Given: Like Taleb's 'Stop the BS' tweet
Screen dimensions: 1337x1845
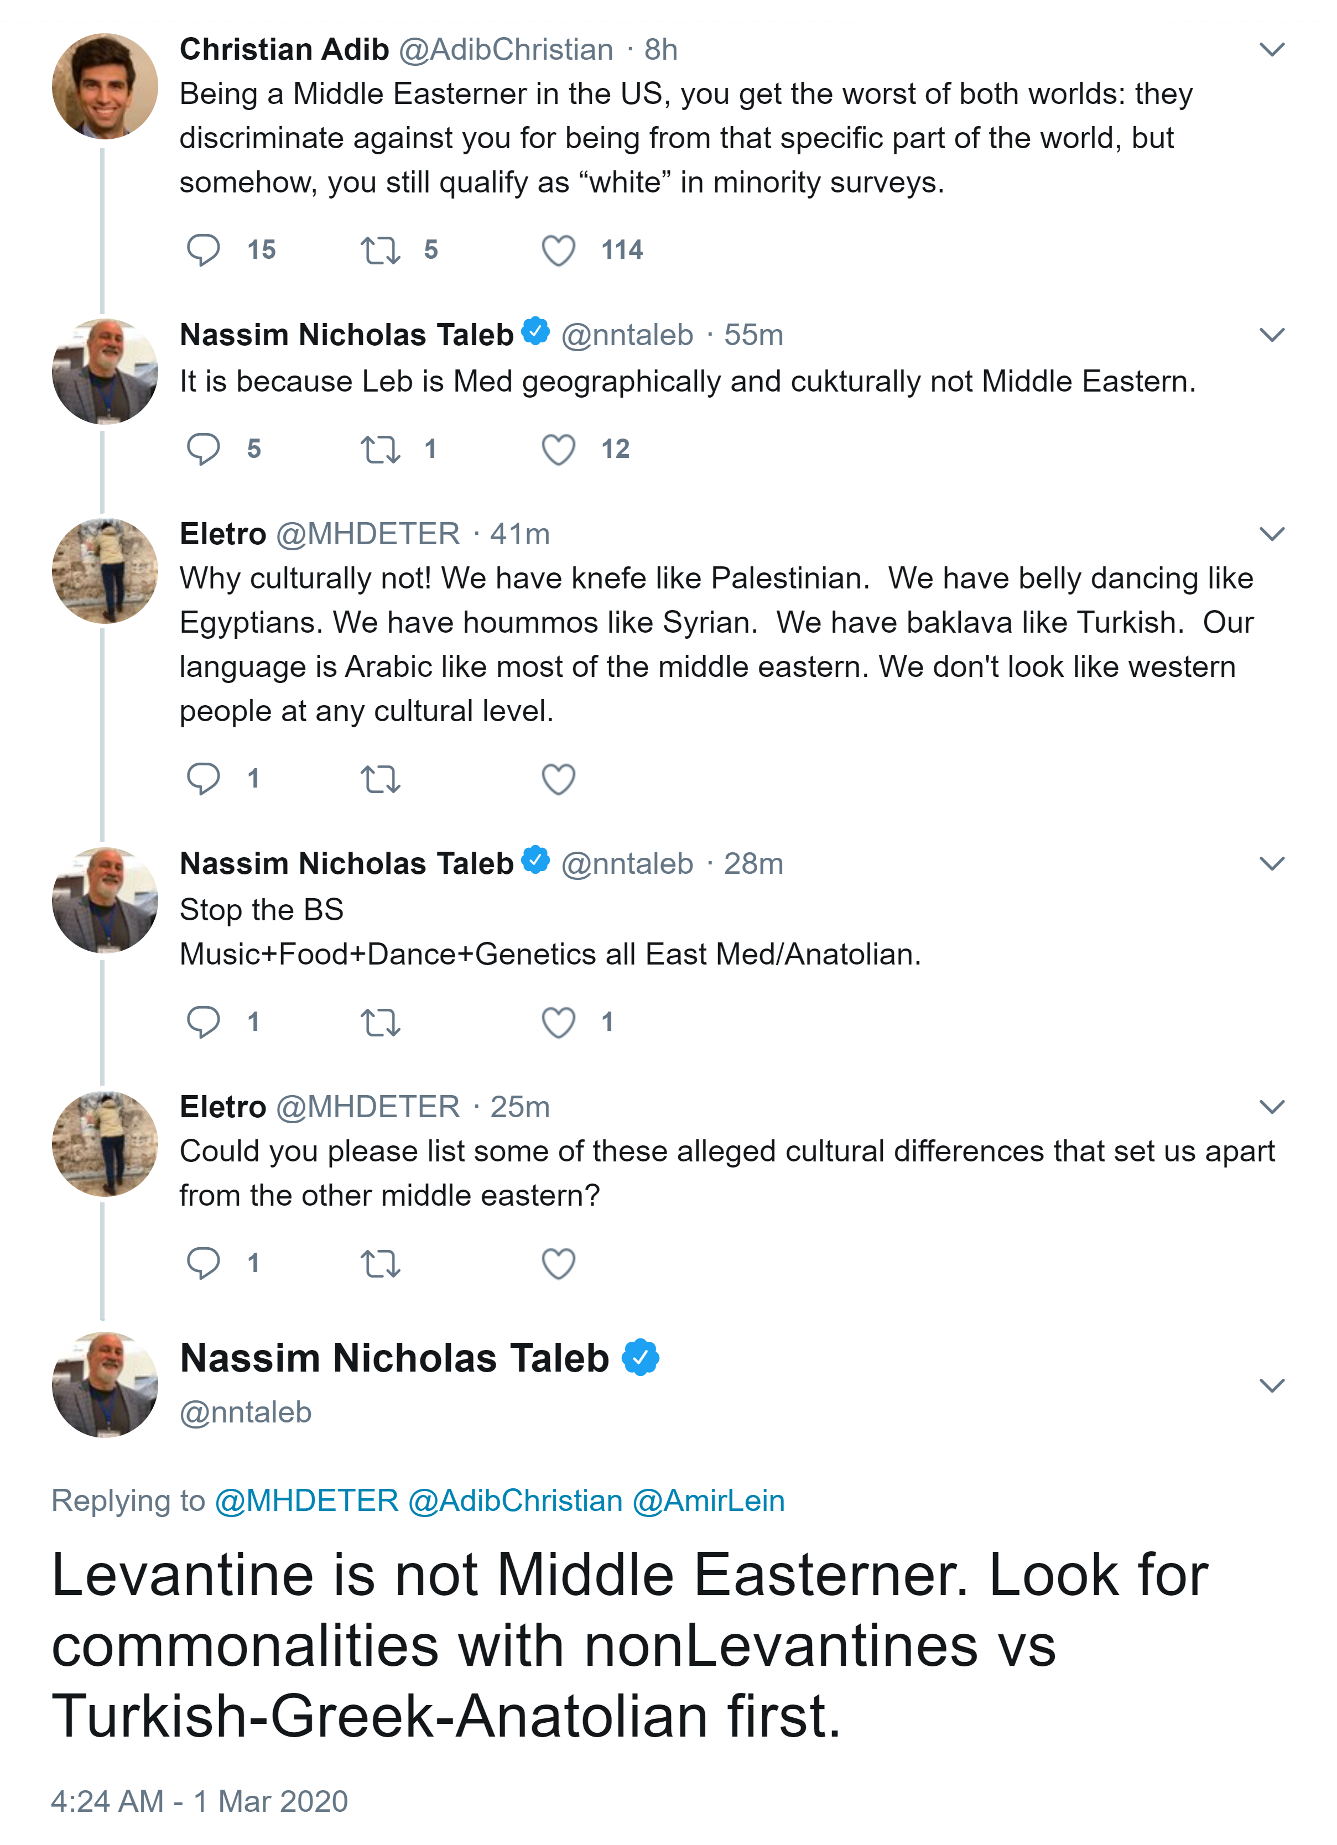Looking at the screenshot, I should (558, 1021).
